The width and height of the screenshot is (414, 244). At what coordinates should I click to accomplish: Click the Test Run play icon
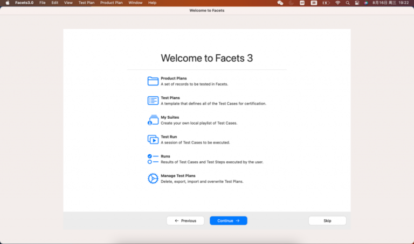pos(153,140)
